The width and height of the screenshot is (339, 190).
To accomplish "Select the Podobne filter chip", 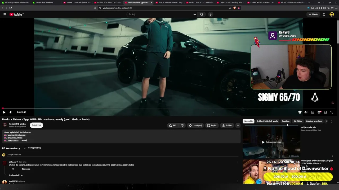I will (286, 121).
